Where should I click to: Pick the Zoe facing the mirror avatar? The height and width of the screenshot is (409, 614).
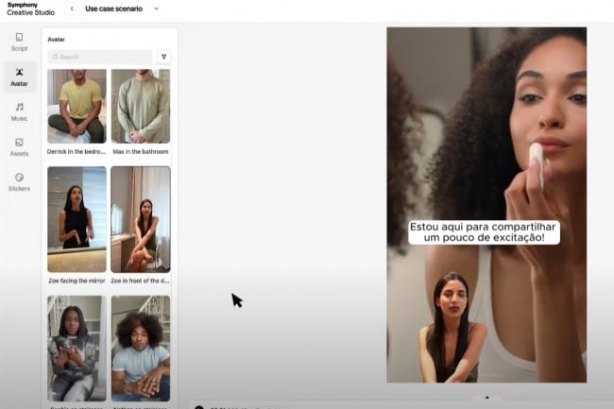pyautogui.click(x=77, y=219)
